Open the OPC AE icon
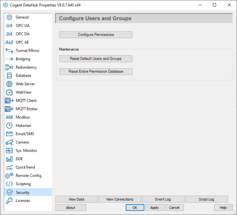237x215 pixels. (9, 42)
